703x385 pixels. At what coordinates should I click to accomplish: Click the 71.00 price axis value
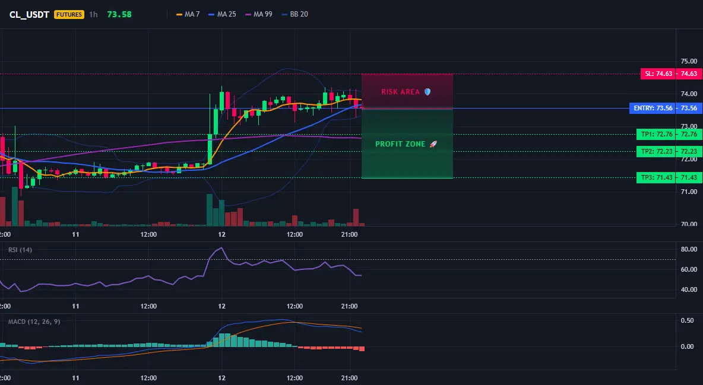pyautogui.click(x=689, y=192)
